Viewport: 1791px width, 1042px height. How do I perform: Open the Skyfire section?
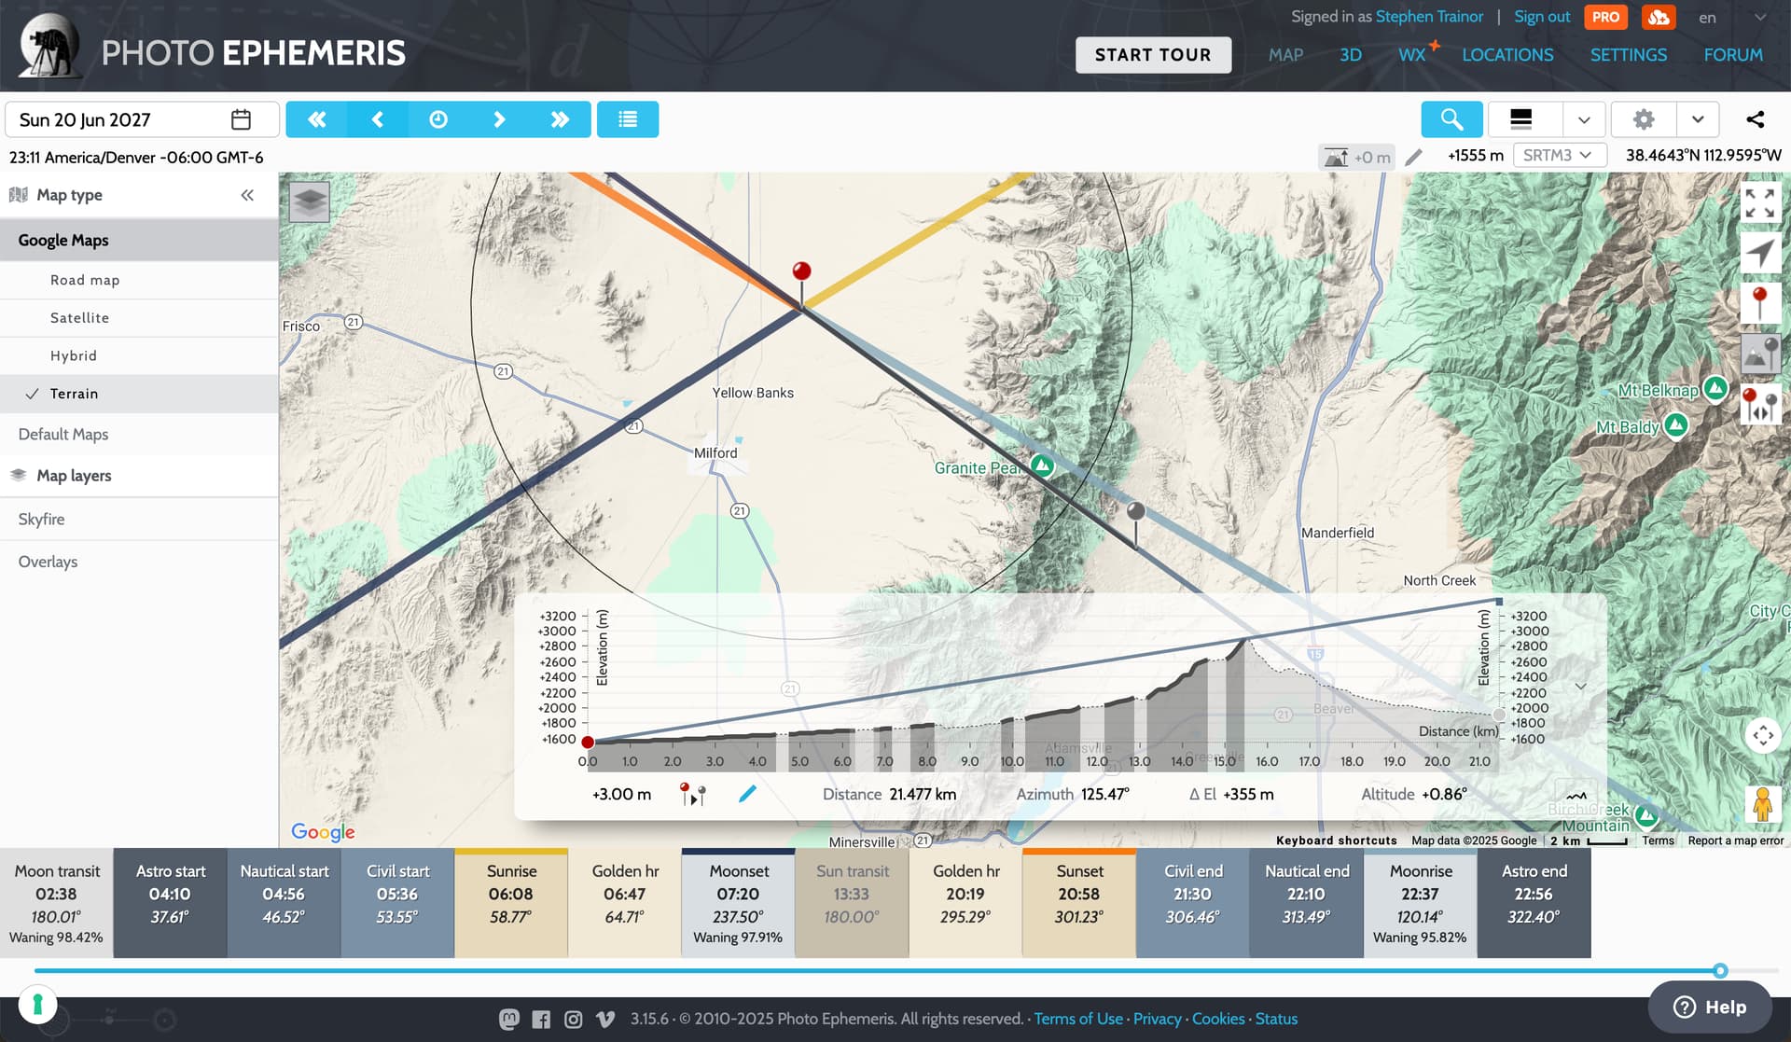click(x=139, y=519)
